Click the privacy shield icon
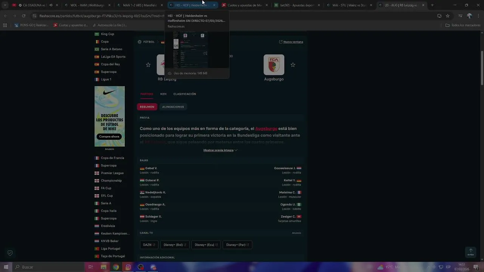The width and height of the screenshot is (484, 272). pos(10,253)
